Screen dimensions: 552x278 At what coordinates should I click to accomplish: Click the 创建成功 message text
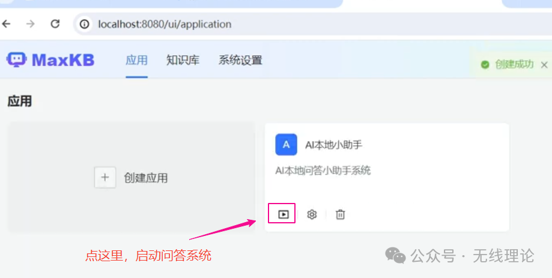tap(514, 65)
